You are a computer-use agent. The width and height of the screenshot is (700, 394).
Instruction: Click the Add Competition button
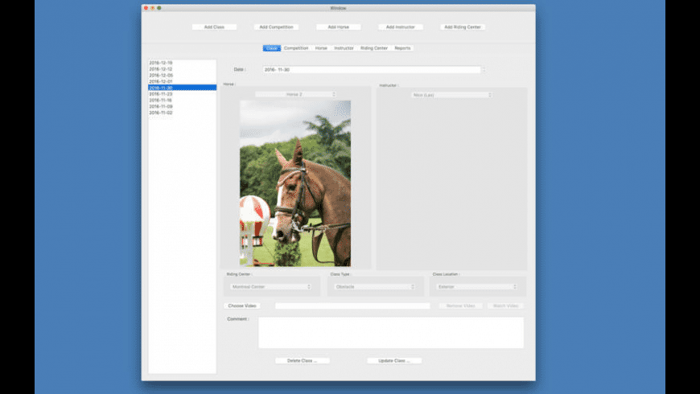[276, 27]
